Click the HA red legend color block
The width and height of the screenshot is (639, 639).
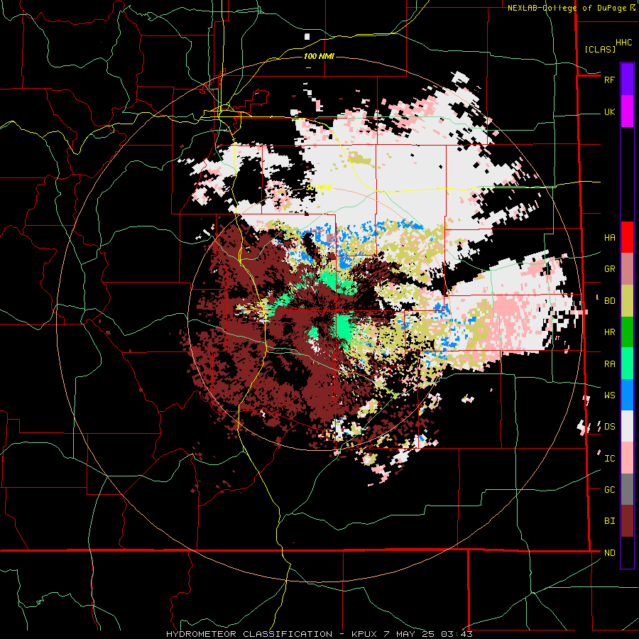coord(627,237)
